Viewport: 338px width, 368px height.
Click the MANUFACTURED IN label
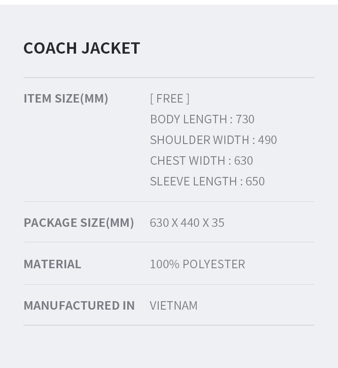79,305
